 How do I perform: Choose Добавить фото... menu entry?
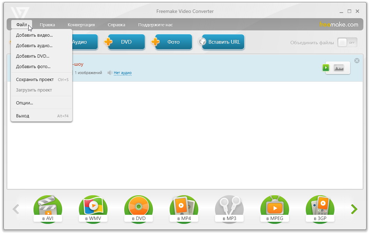point(42,67)
